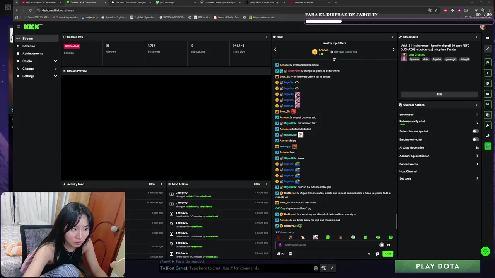
Task: Open Stream info panel options menu
Action: [476, 37]
